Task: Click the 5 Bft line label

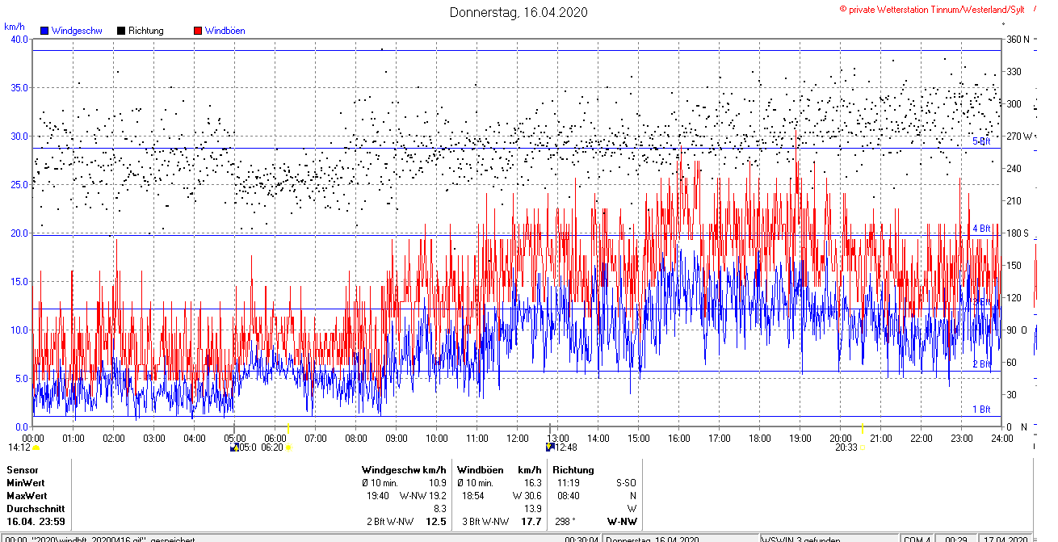Action: [981, 141]
